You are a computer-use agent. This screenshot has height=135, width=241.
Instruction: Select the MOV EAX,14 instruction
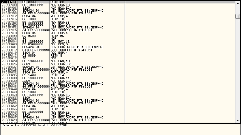pos(60,78)
